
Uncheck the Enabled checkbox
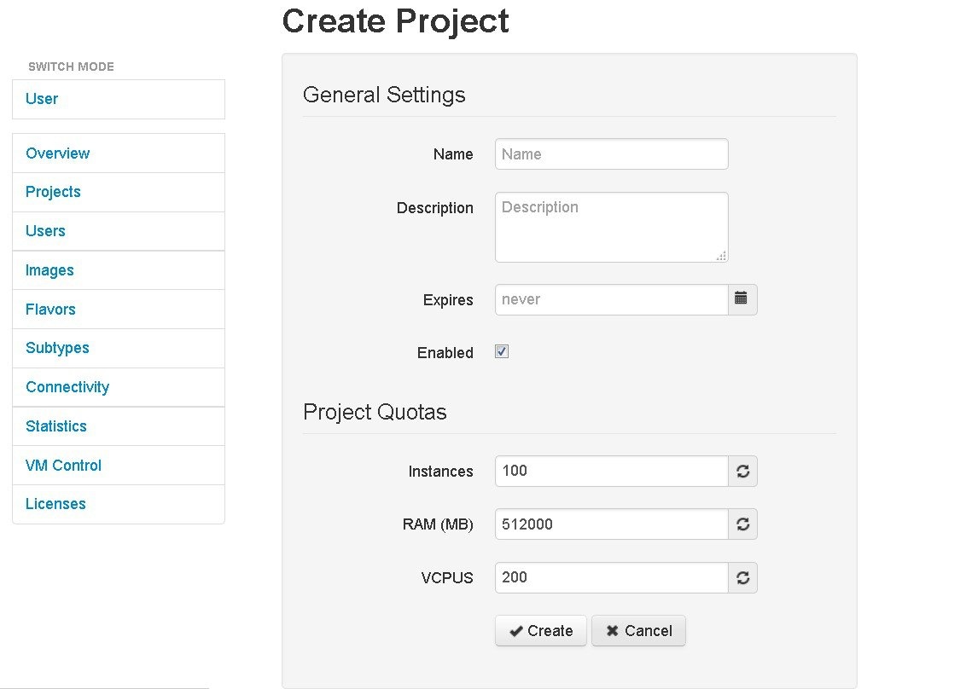[502, 352]
